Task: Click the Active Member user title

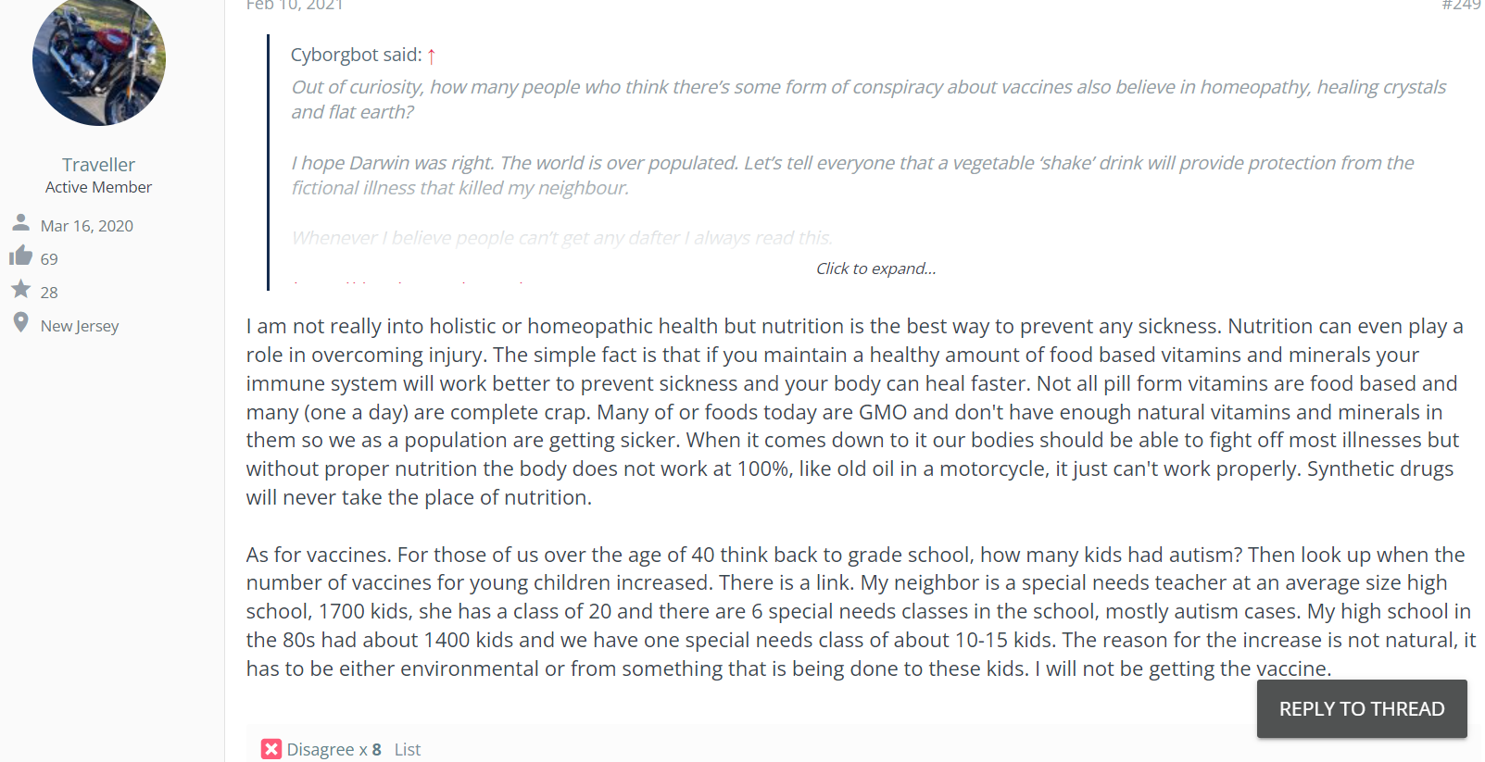Action: (98, 187)
